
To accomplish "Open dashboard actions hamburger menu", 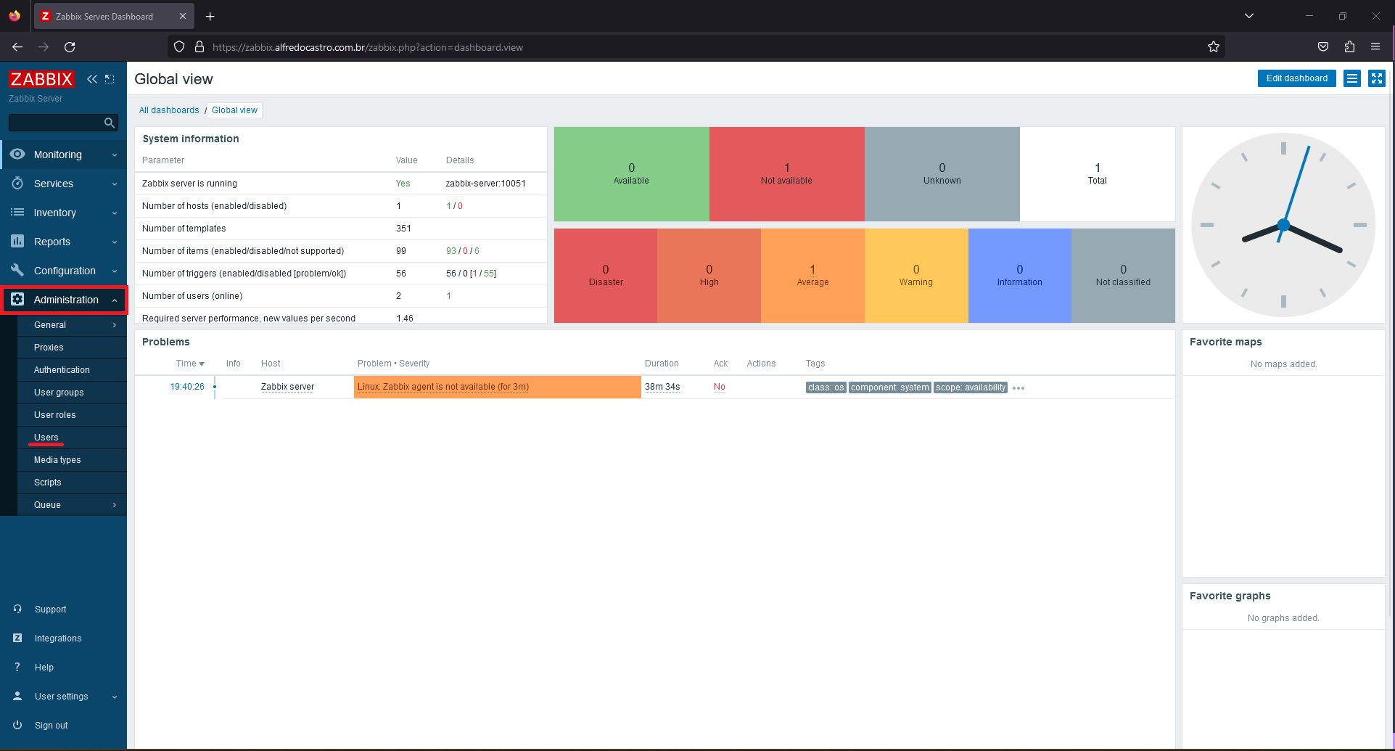I will pos(1352,78).
